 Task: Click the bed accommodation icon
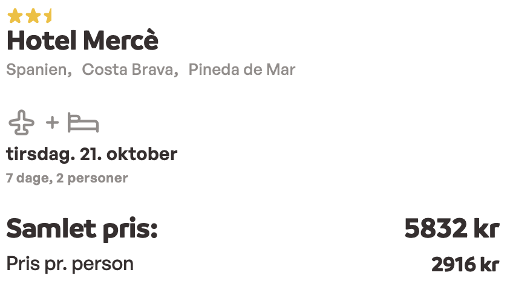pos(83,123)
